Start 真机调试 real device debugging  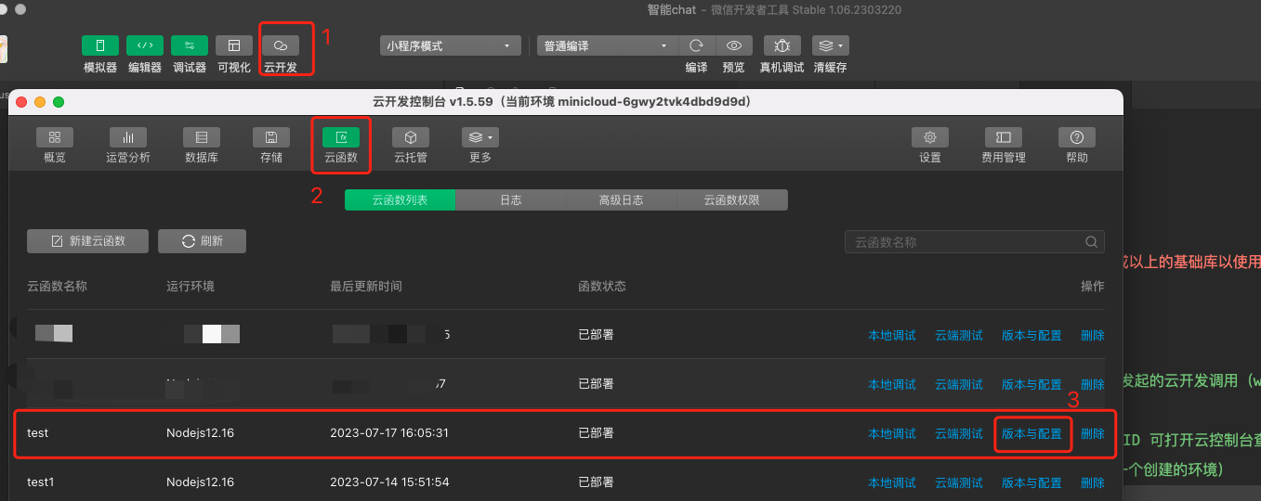pyautogui.click(x=782, y=45)
